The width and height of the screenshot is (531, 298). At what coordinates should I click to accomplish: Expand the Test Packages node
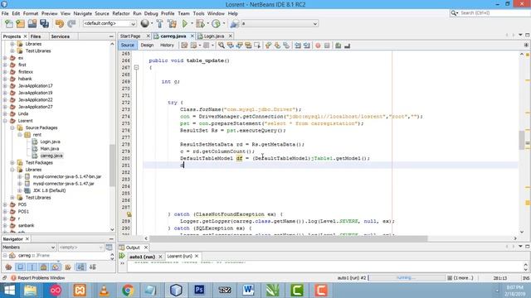coord(12,162)
